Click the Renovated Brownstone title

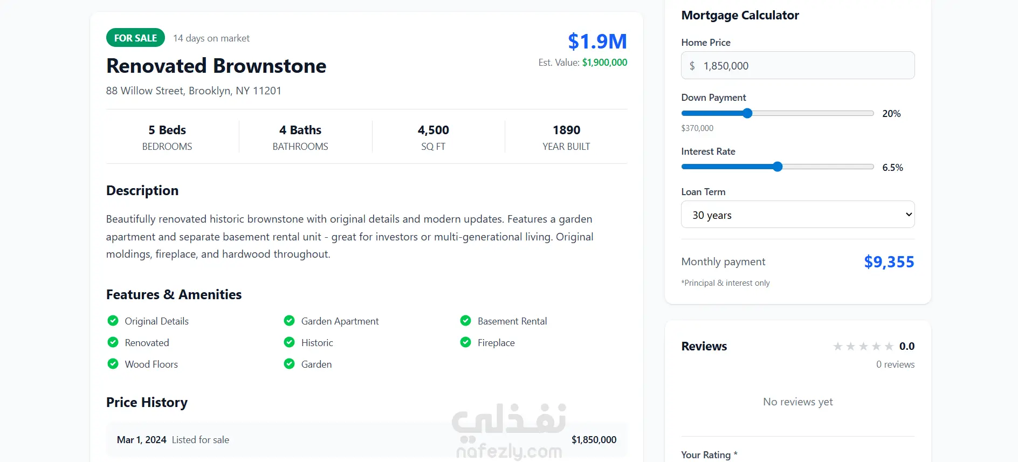(x=216, y=66)
